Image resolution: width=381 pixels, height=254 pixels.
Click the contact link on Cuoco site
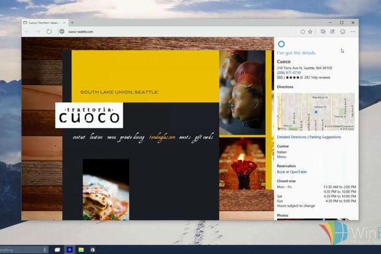[79, 137]
